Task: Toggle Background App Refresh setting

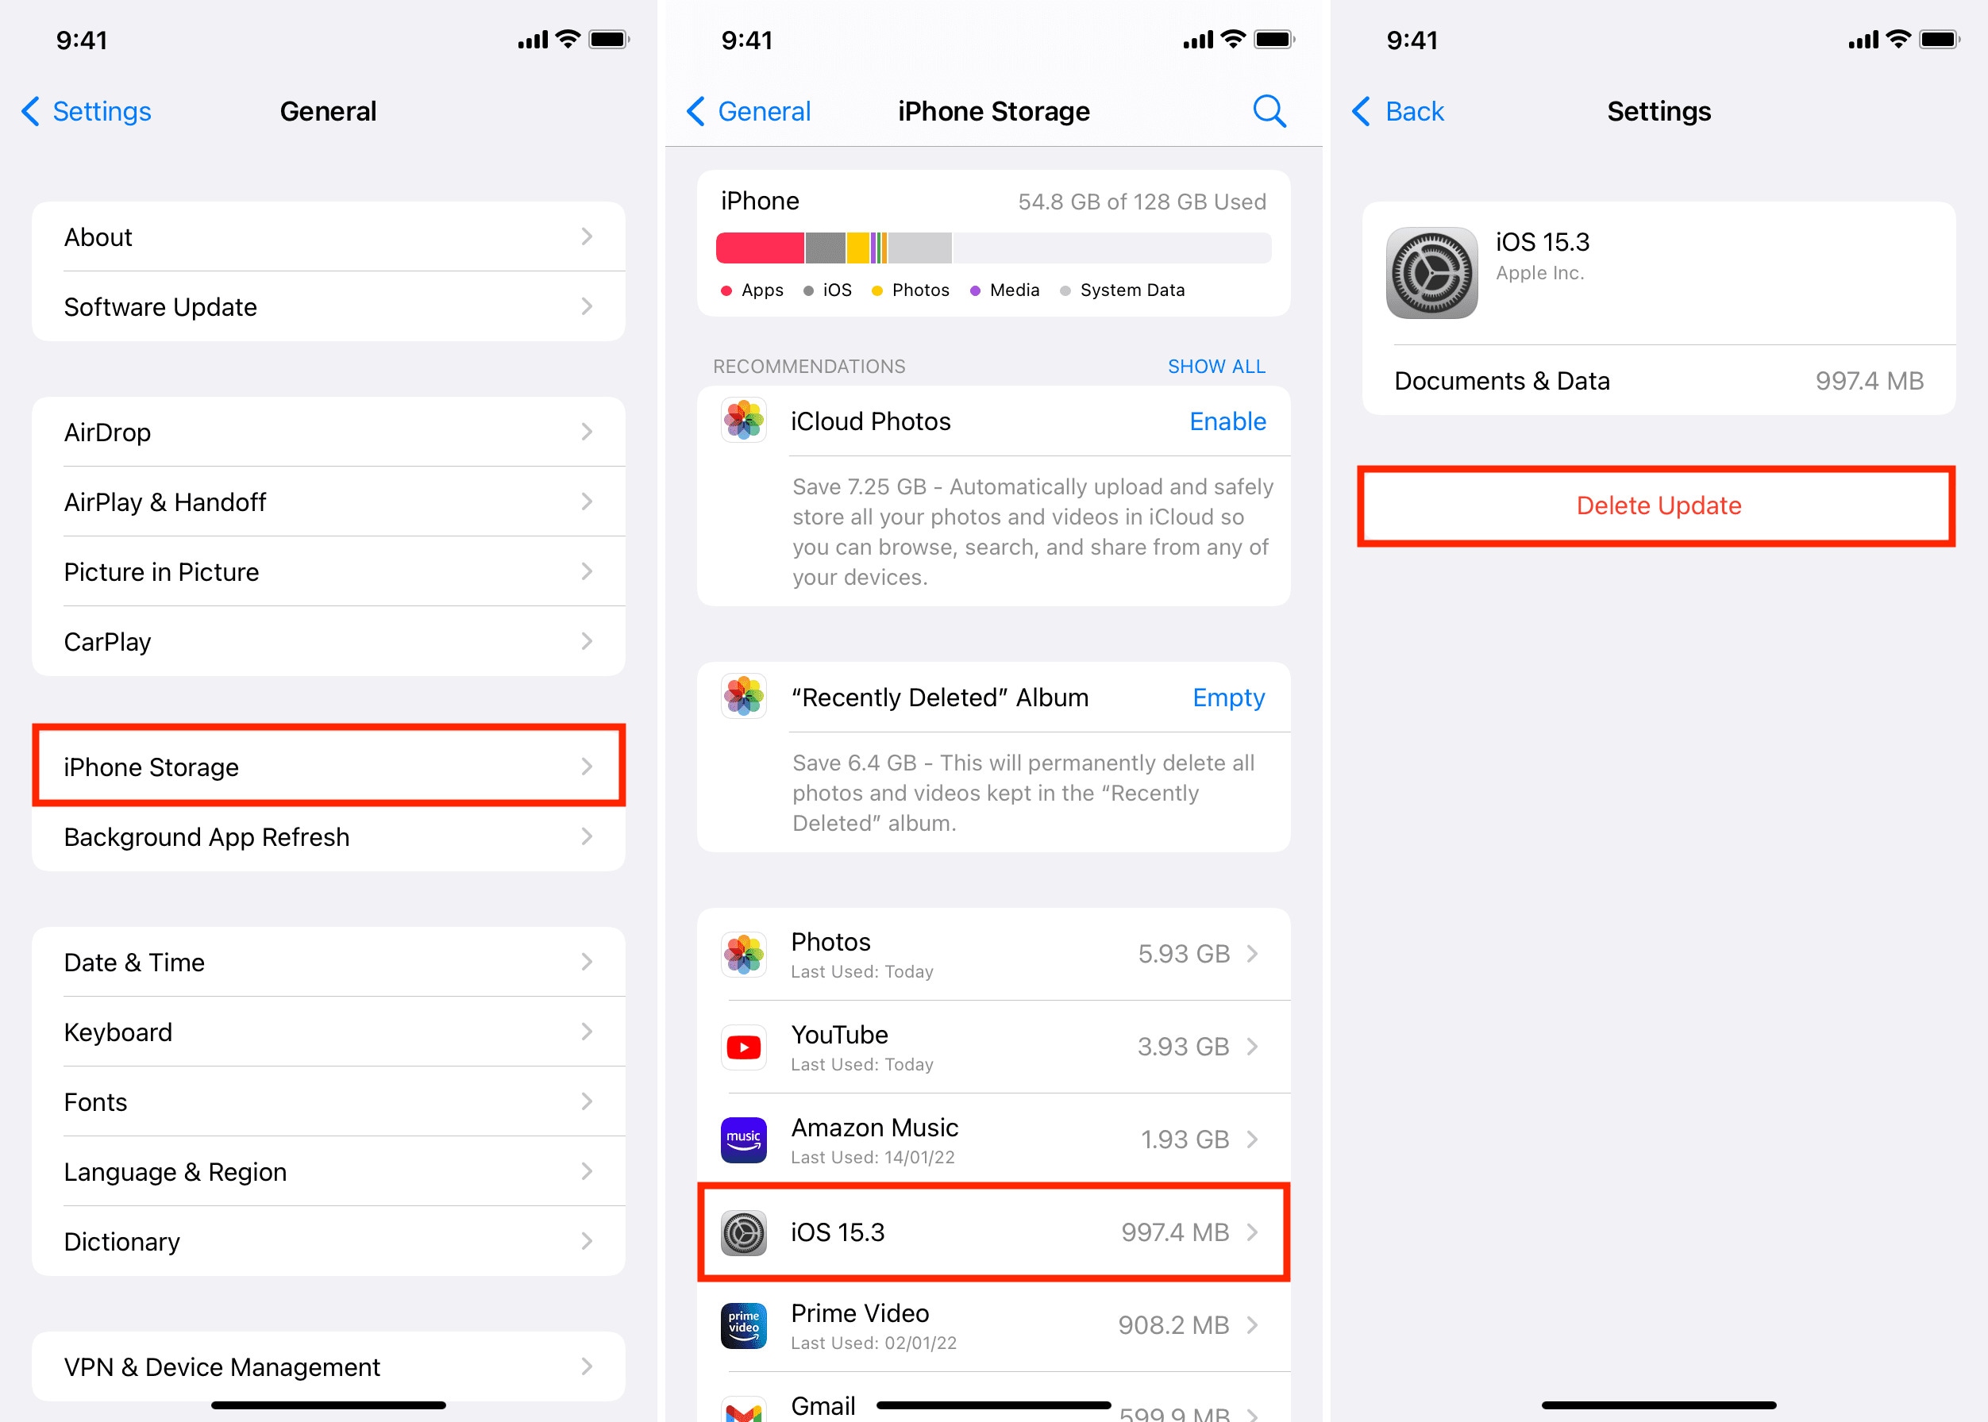Action: click(328, 837)
